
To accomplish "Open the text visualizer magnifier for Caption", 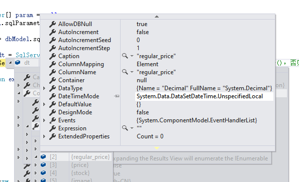I will tap(125, 56).
